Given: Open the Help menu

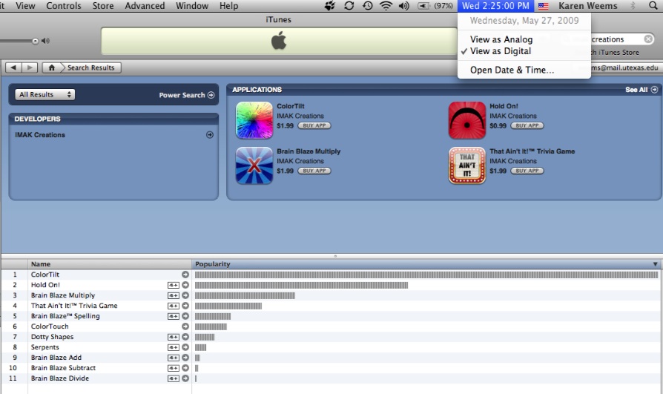Looking at the screenshot, I should (228, 5).
